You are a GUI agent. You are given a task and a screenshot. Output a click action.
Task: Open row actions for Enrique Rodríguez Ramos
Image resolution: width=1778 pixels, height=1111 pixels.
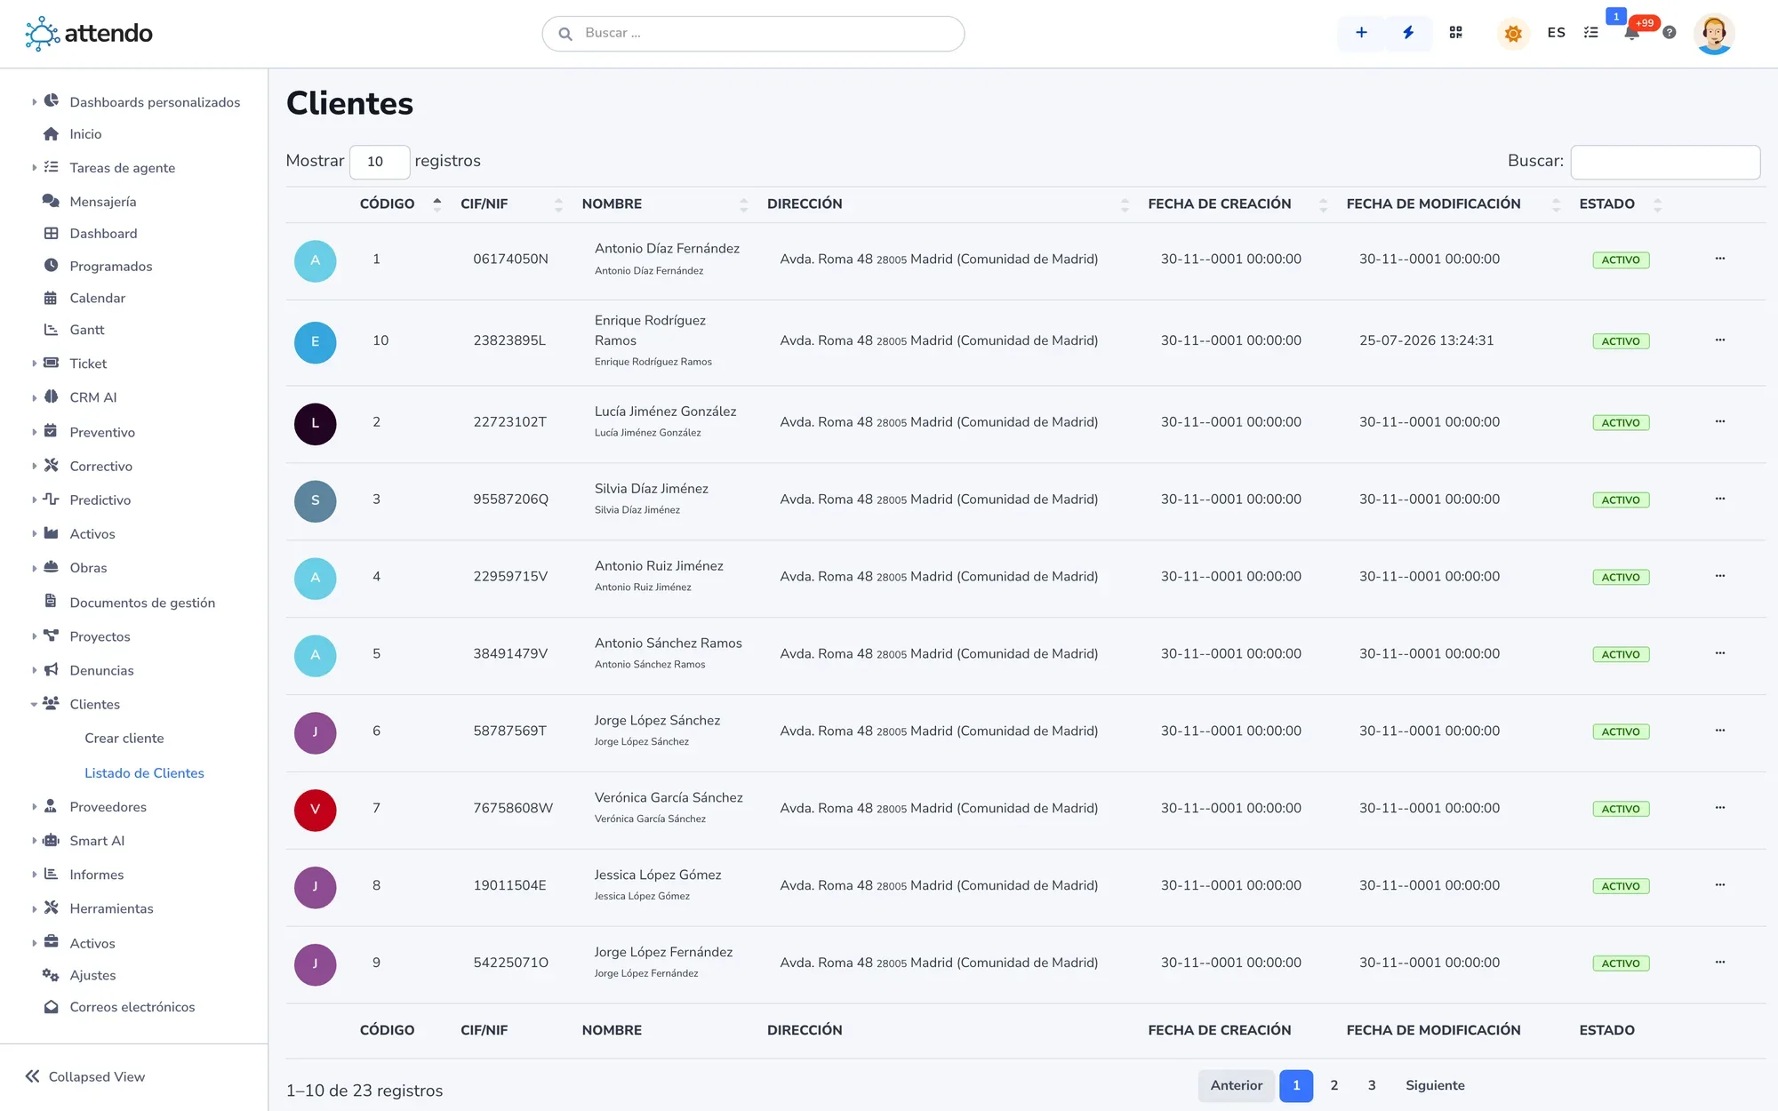point(1719,340)
